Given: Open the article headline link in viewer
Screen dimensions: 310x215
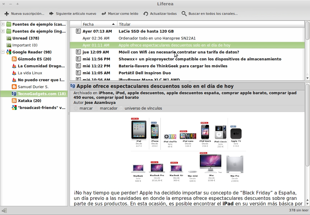Looking at the screenshot, I should click(155, 86).
